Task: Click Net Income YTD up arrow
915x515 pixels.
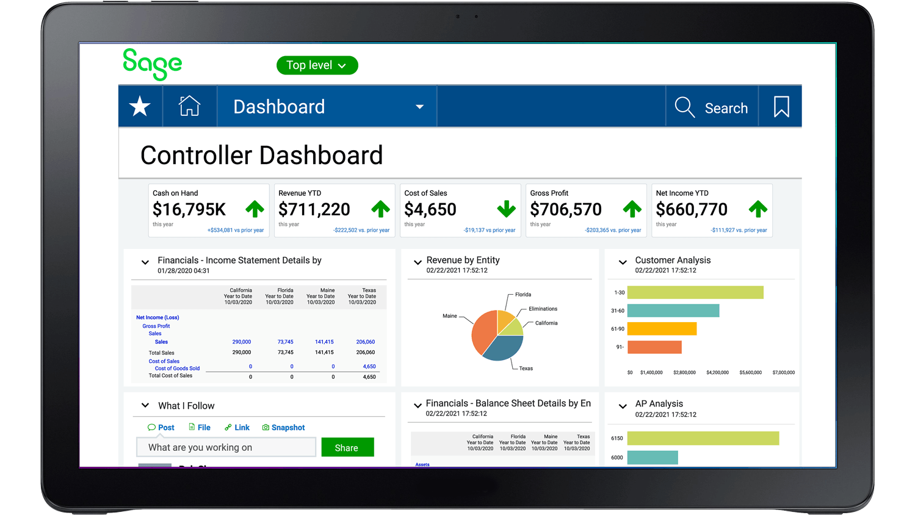Action: (758, 209)
